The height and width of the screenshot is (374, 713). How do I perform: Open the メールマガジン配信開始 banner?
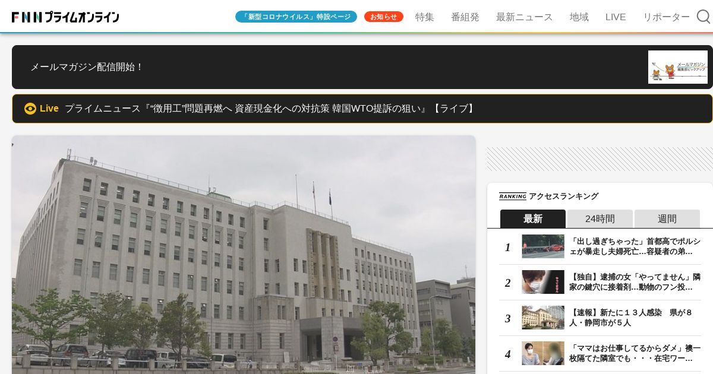362,67
